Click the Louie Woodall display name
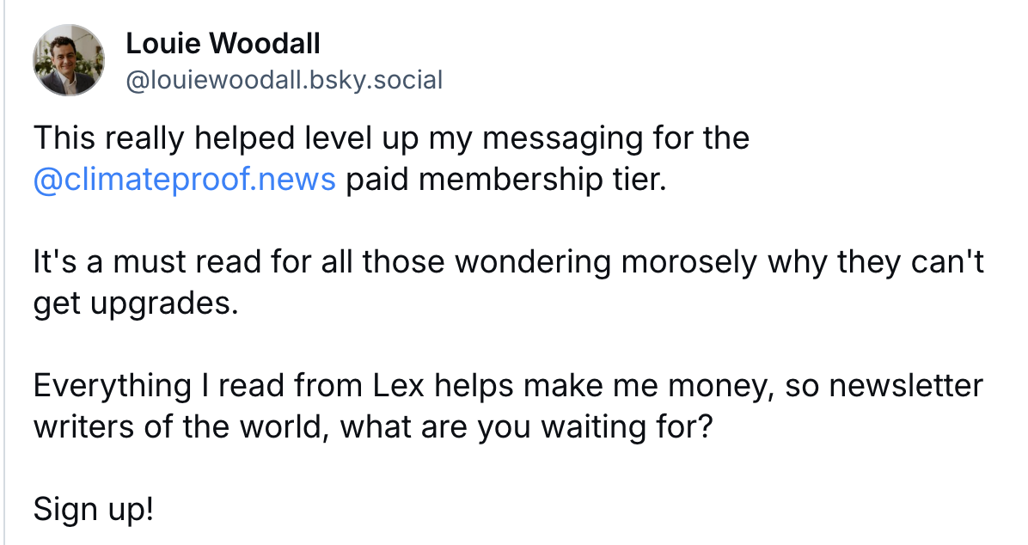Image resolution: width=1028 pixels, height=545 pixels. [x=223, y=44]
